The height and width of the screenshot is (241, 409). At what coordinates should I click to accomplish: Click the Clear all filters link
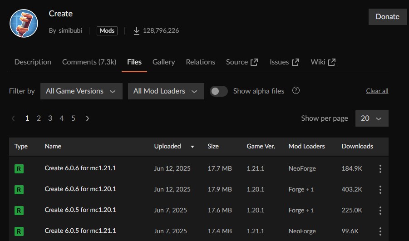[377, 91]
